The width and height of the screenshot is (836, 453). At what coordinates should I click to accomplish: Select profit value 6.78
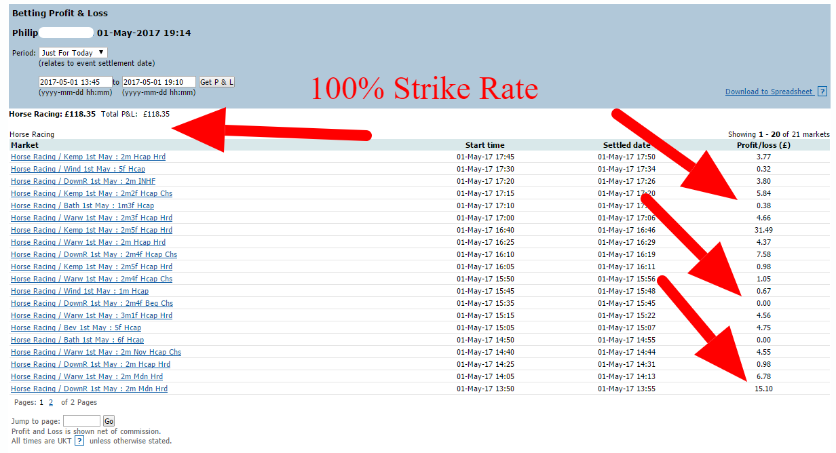(x=763, y=376)
